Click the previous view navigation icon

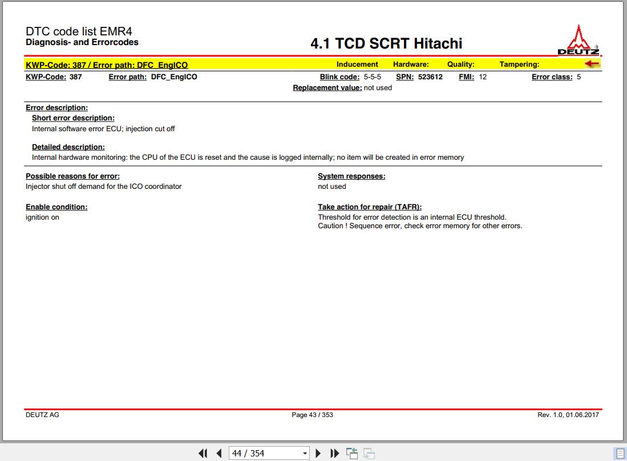tap(352, 454)
